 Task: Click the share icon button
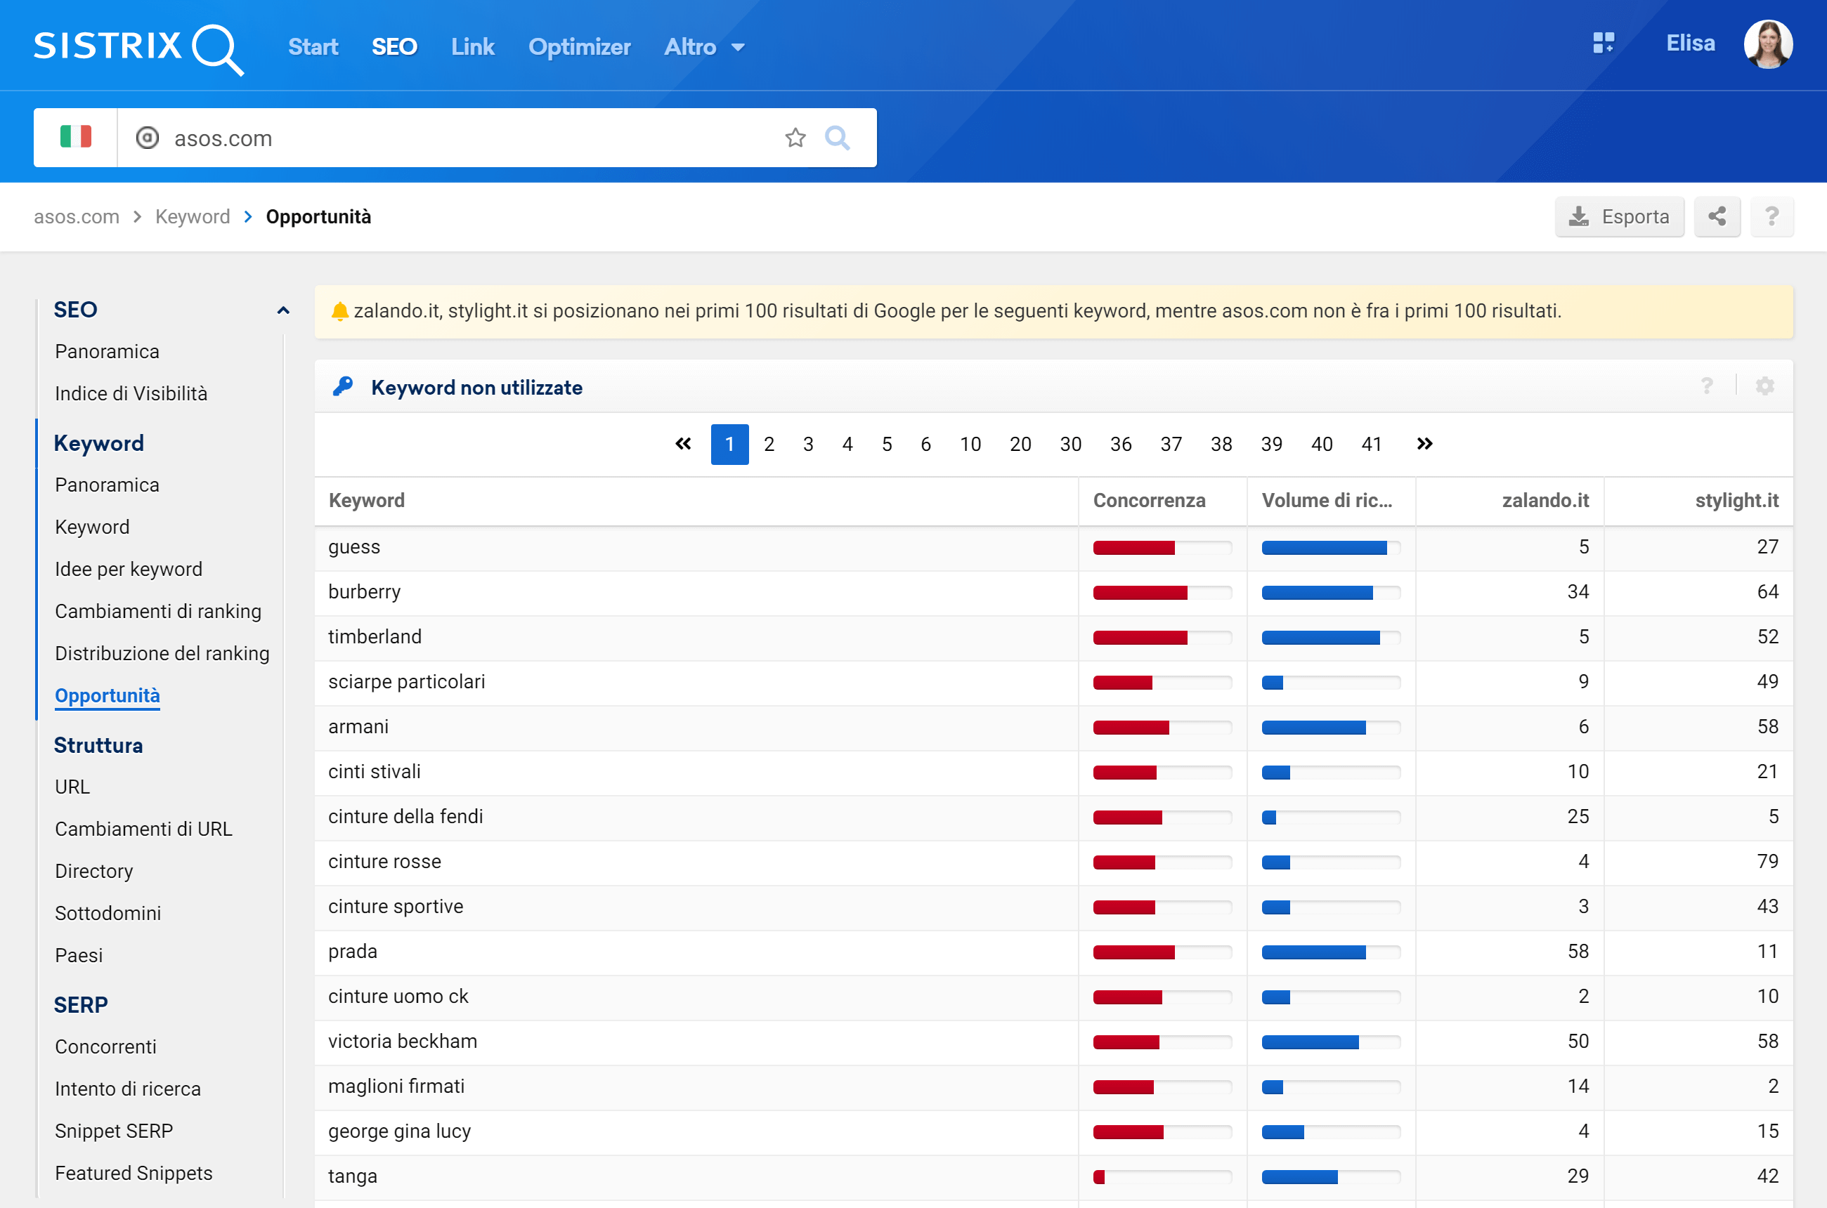click(1716, 216)
